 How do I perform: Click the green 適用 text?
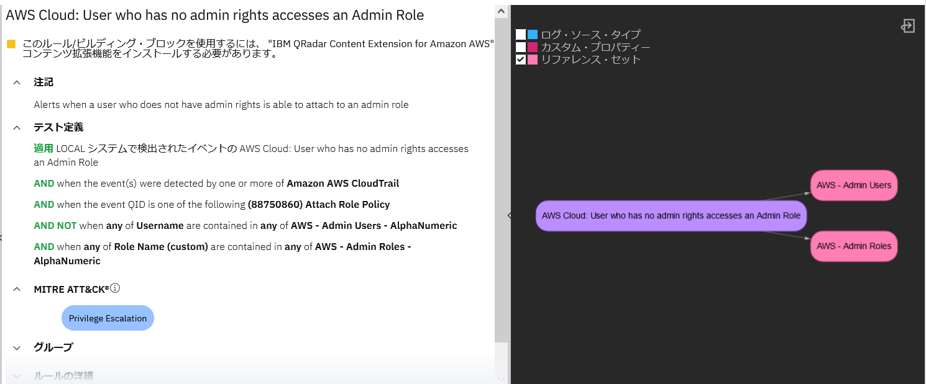pyautogui.click(x=44, y=149)
